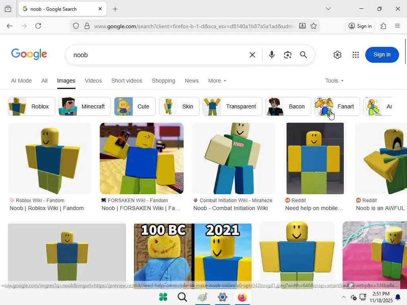The image size is (407, 305).
Task: Open Reddit Noob is an AWFUL link
Action: click(381, 208)
